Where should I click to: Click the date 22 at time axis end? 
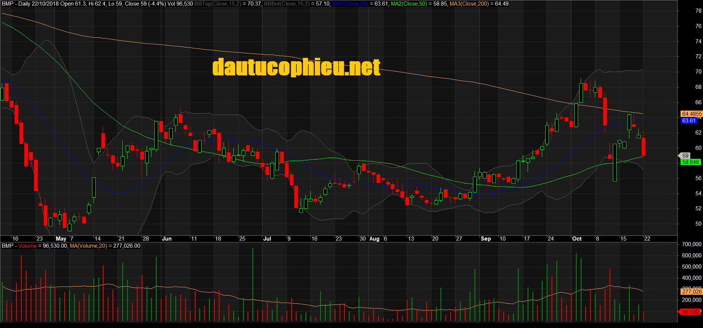tap(647, 239)
